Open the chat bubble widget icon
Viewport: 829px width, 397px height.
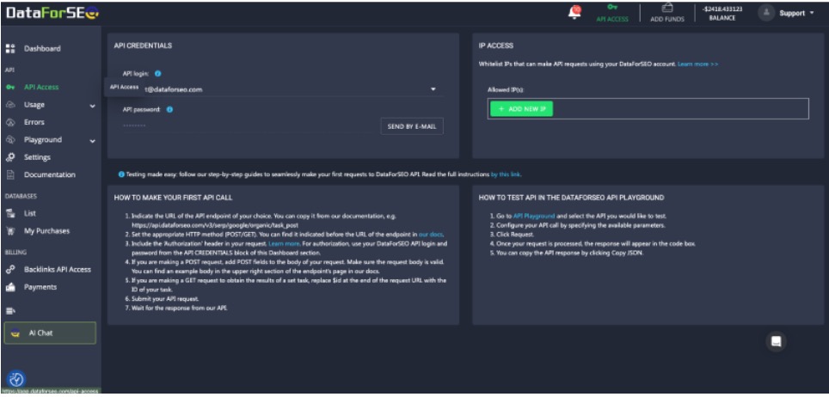(x=776, y=341)
